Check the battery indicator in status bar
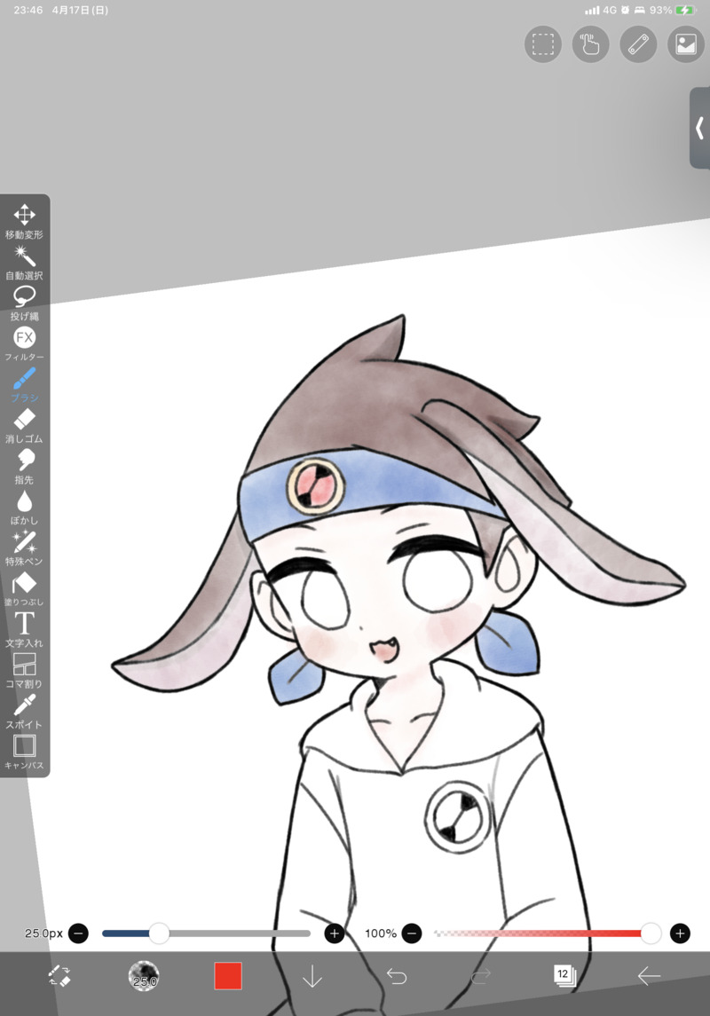The image size is (710, 1016). point(684,11)
